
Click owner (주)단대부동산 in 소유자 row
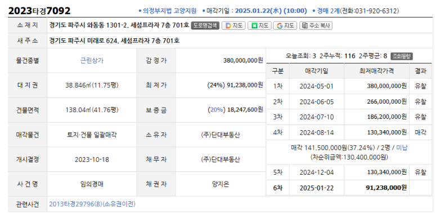coord(221,135)
